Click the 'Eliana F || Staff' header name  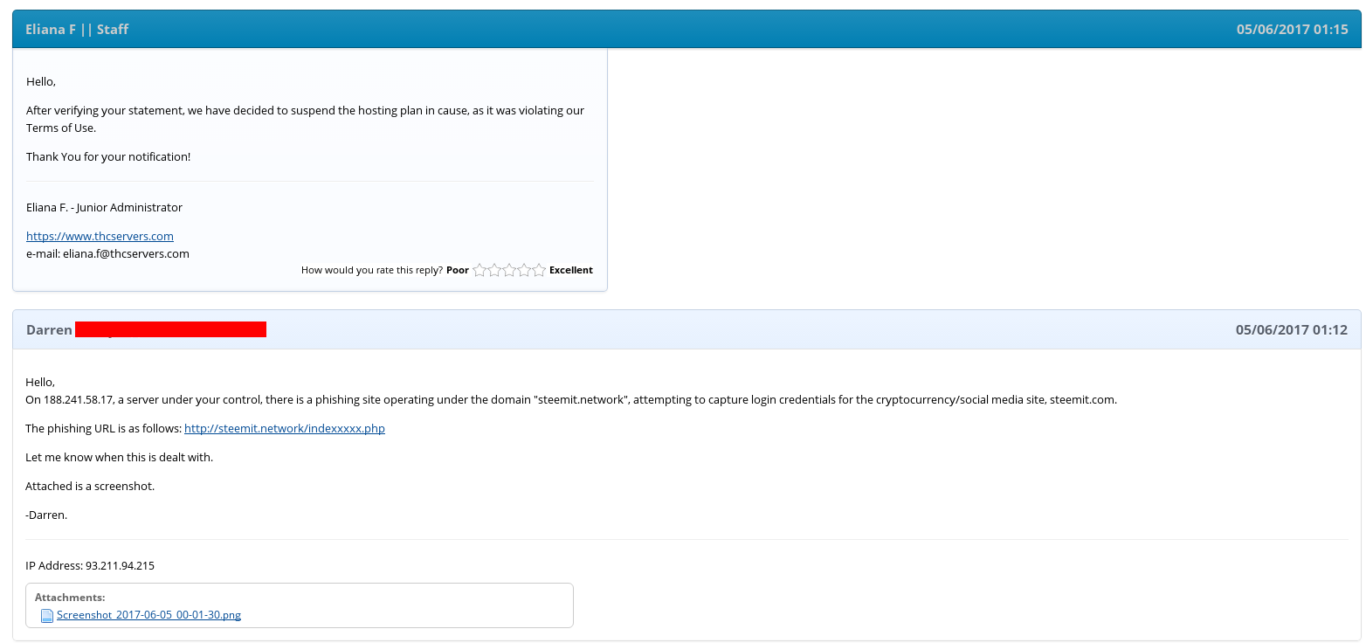(77, 29)
